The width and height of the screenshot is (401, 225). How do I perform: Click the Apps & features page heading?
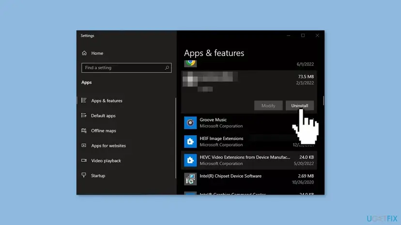pos(214,53)
